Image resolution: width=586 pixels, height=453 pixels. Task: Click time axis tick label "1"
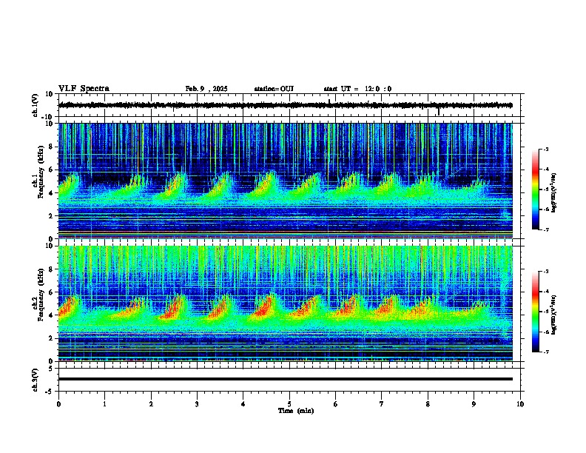pos(104,404)
